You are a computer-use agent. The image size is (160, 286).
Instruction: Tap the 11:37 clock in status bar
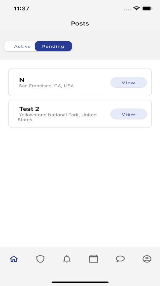(x=22, y=8)
